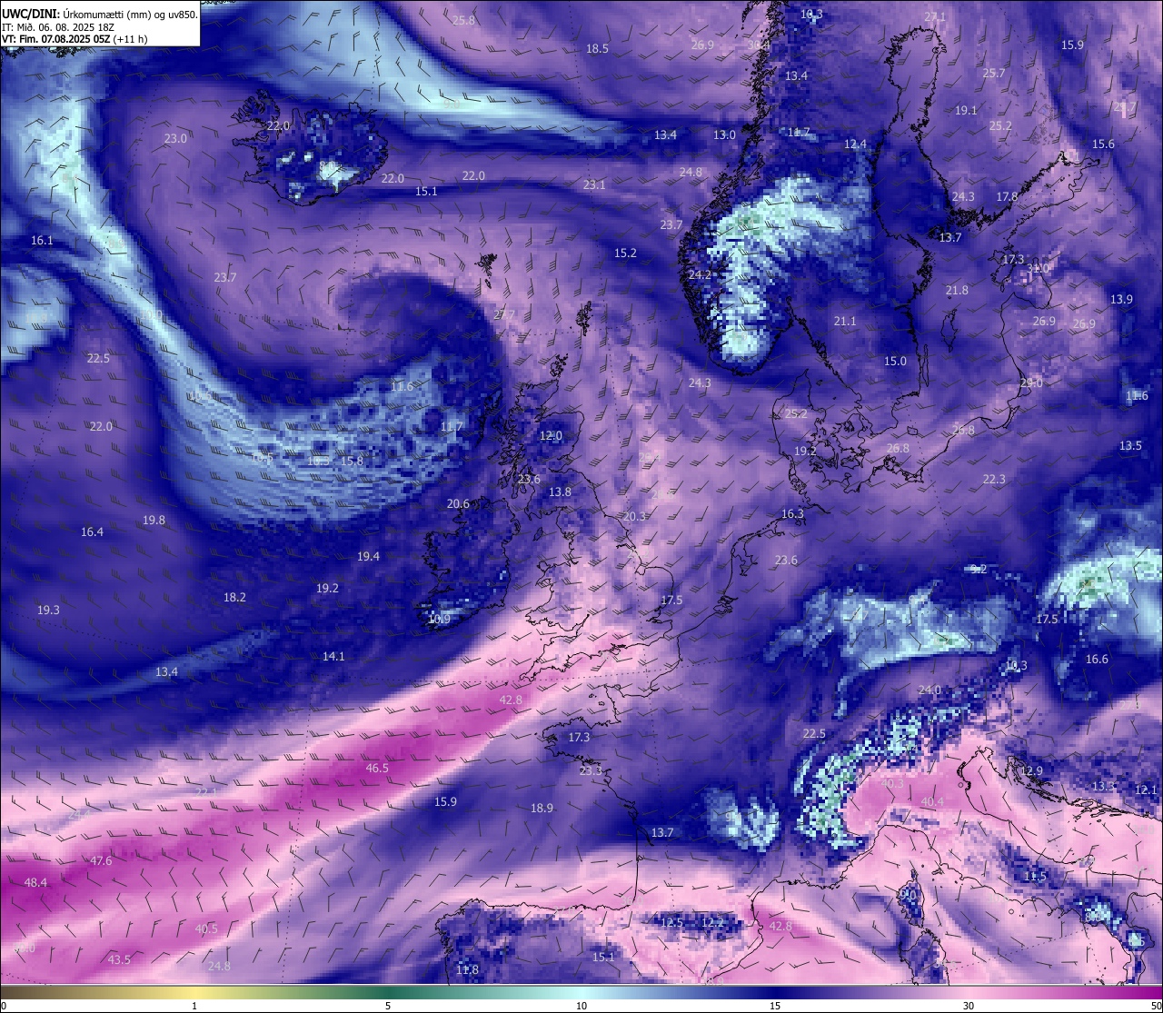
Task: Click the 25.8 value at top
Action: 463,20
